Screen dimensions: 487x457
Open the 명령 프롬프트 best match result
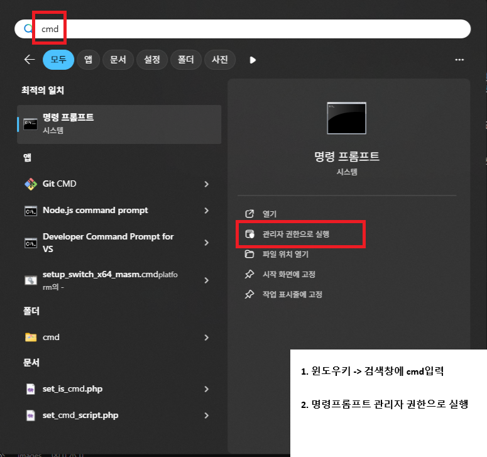(x=119, y=124)
